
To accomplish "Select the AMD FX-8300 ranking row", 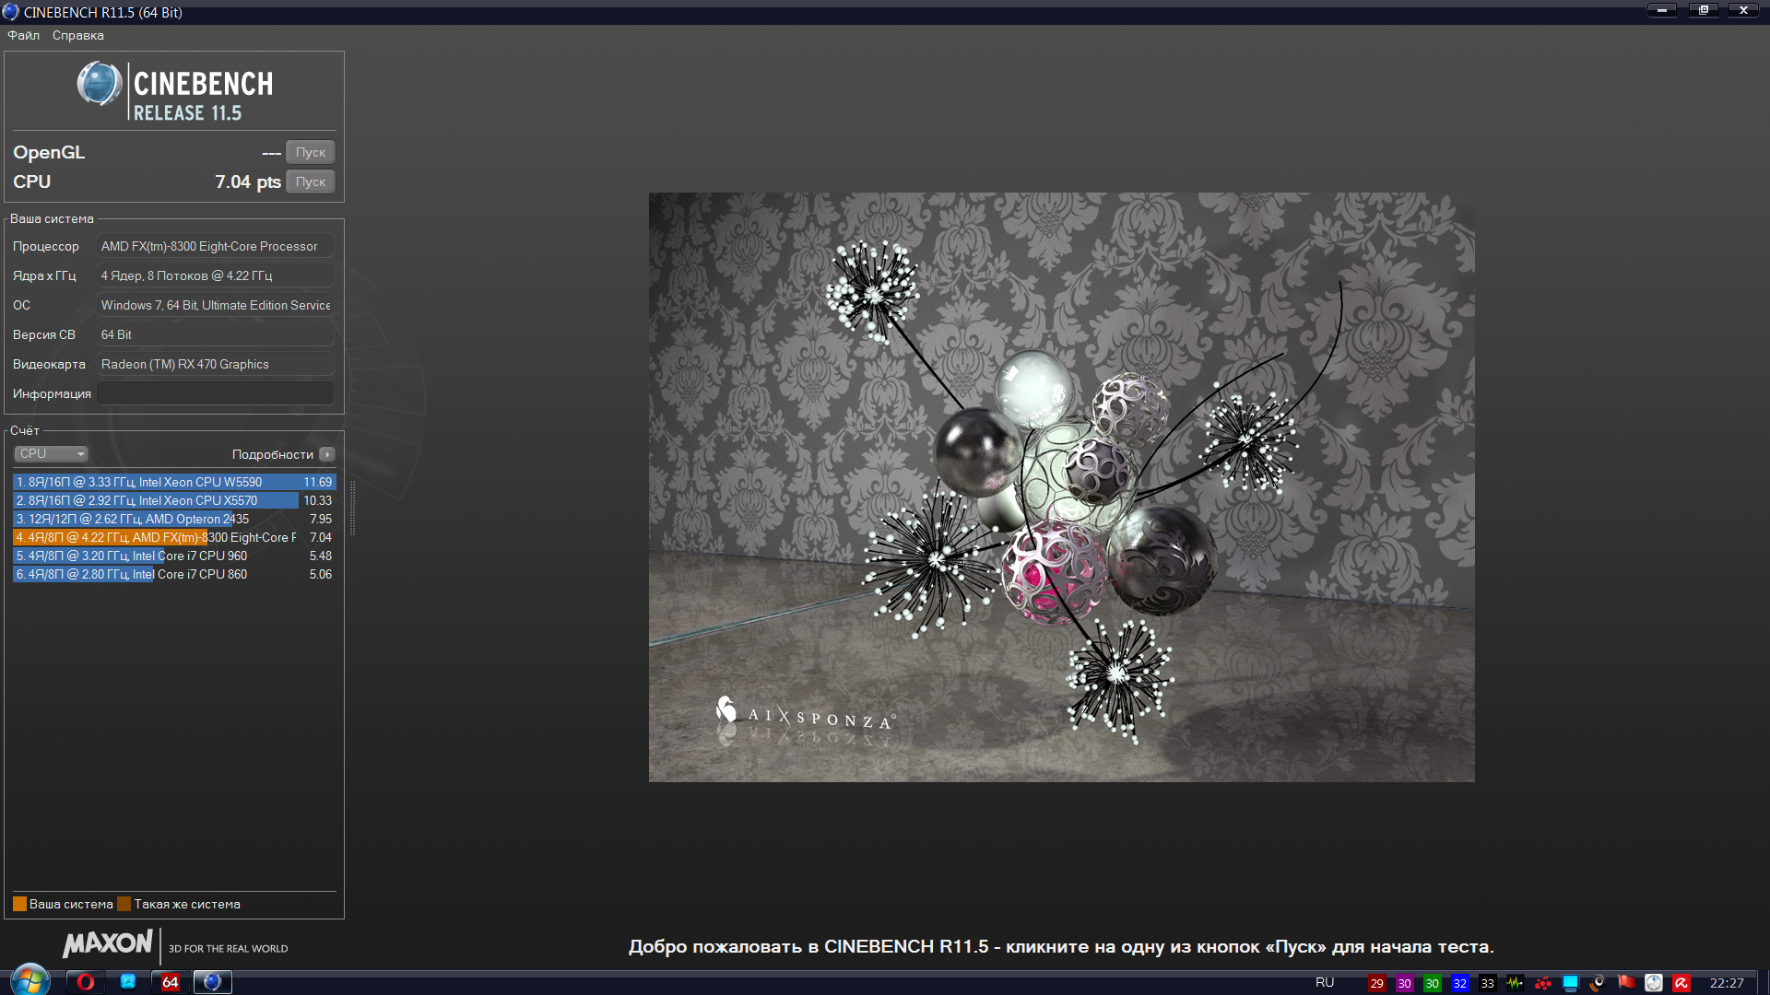I will (173, 537).
